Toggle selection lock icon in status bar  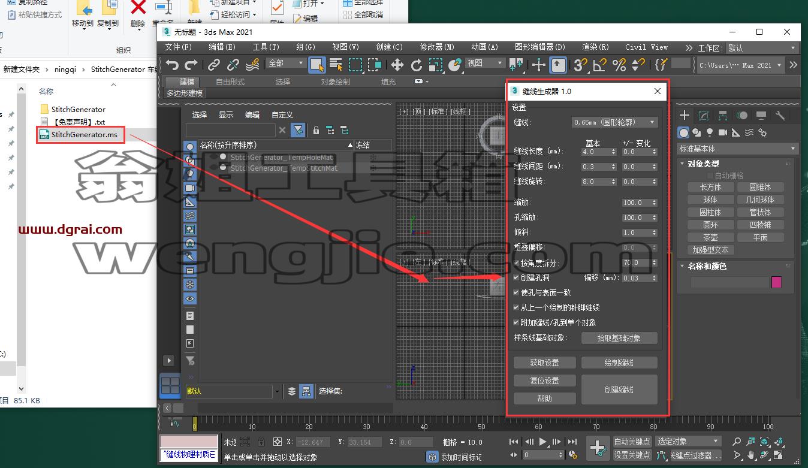pos(261,442)
